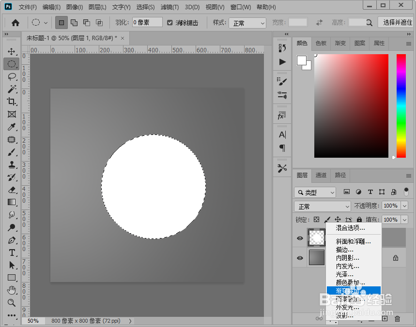Open the Paragraph panel icon
This screenshot has height=327, width=416.
(x=282, y=148)
